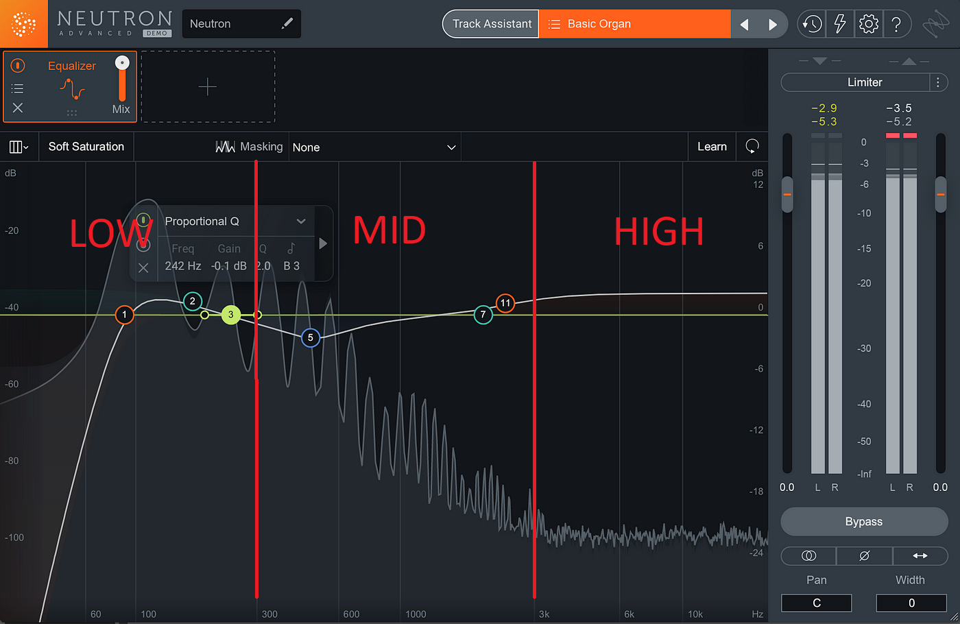This screenshot has width=960, height=624.
Task: Click the Width value field showing 0
Action: tap(911, 603)
